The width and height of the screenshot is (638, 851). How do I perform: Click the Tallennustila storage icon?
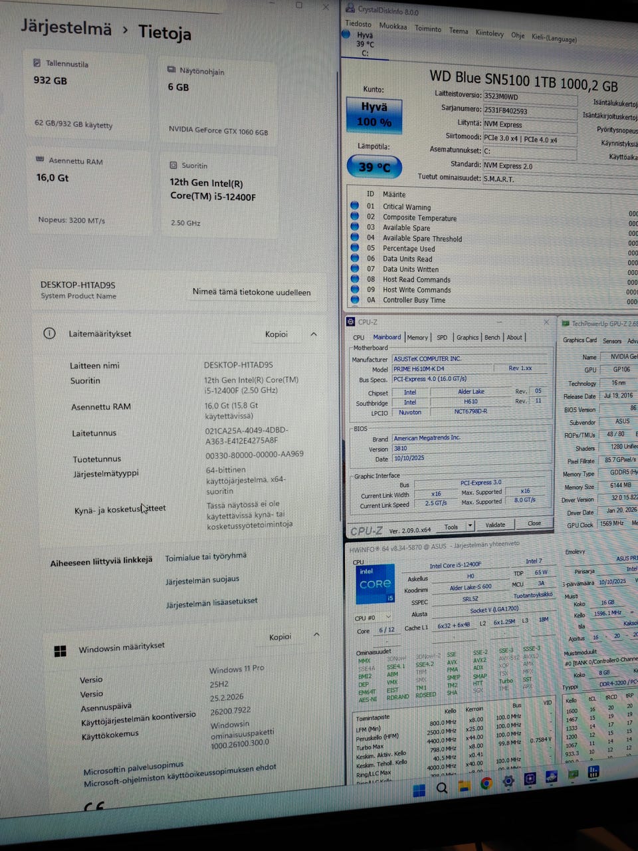point(37,62)
